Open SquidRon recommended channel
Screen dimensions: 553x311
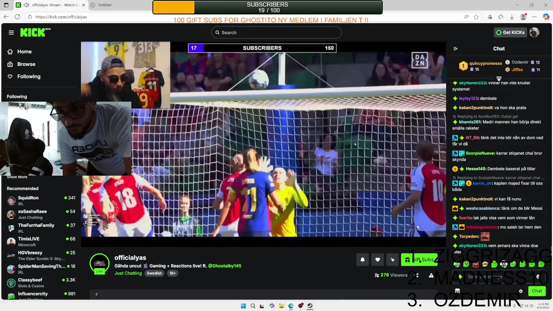pyautogui.click(x=41, y=200)
